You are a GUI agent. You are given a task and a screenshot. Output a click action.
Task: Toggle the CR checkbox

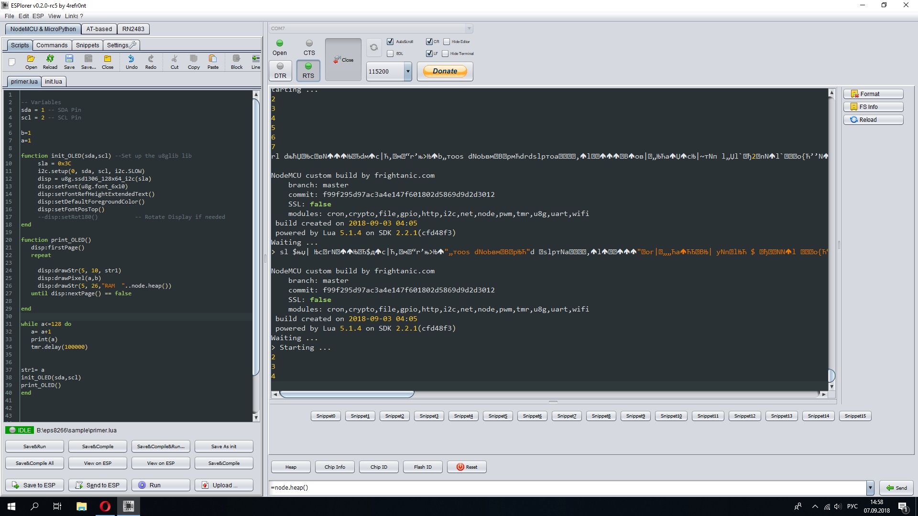pos(429,42)
